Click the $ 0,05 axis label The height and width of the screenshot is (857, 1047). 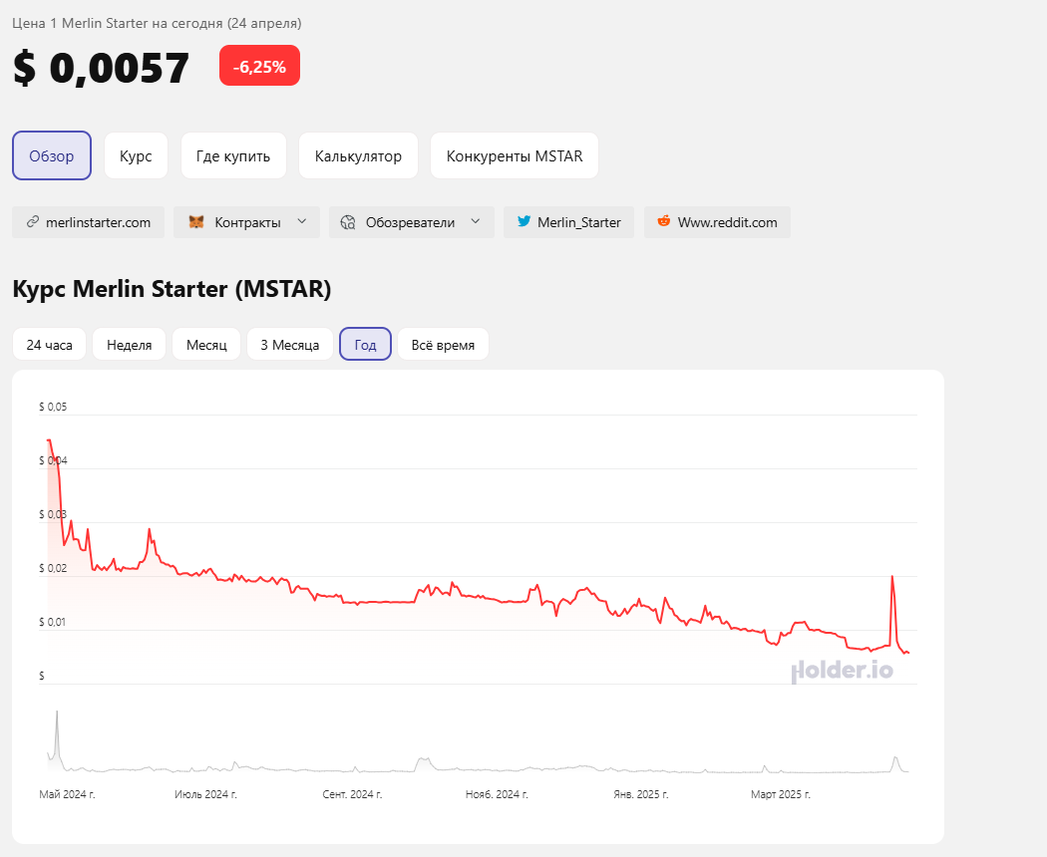tap(53, 407)
